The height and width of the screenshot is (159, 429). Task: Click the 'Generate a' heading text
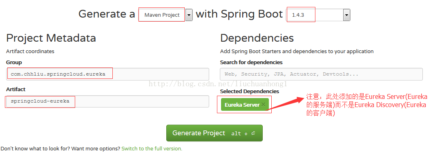[x=107, y=14]
